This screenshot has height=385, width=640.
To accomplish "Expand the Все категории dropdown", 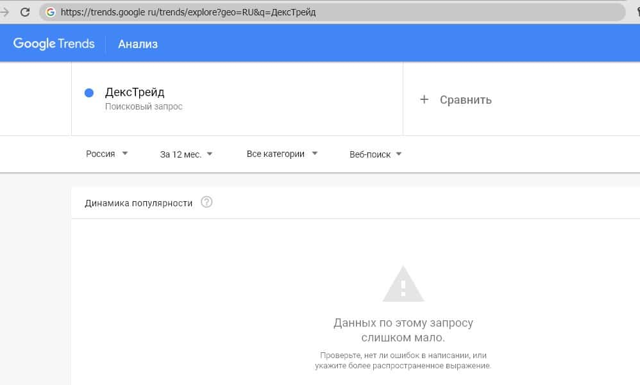I will tap(283, 154).
